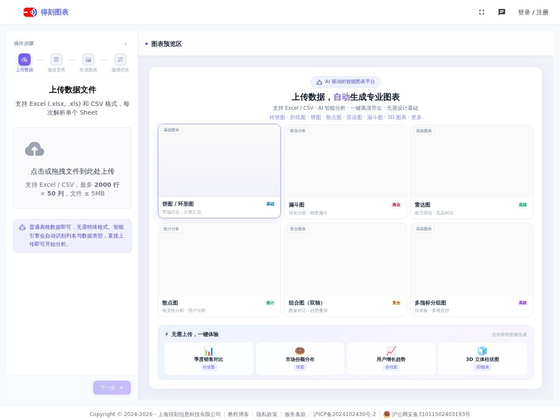Open the 多指标分组图 chart card
The height and width of the screenshot is (420, 560).
472,270
